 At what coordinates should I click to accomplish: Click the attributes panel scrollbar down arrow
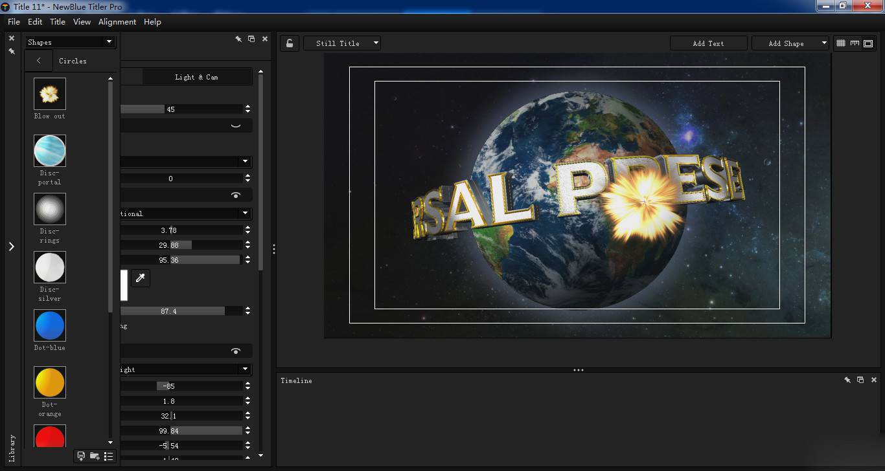pos(261,455)
